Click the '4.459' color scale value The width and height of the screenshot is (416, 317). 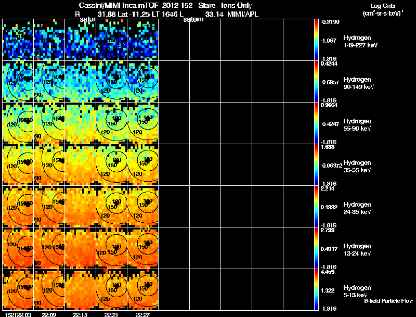pos(328,272)
